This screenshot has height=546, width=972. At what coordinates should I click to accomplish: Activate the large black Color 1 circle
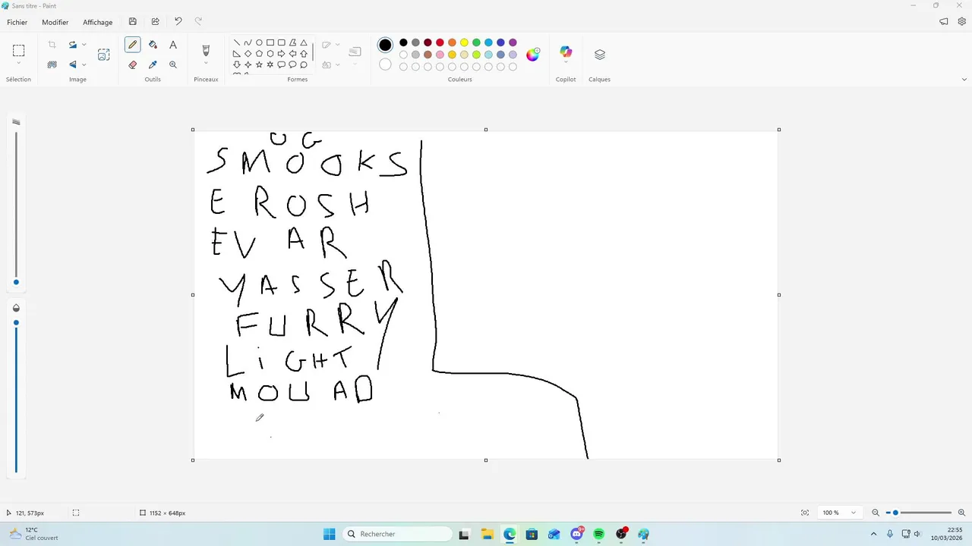click(385, 45)
